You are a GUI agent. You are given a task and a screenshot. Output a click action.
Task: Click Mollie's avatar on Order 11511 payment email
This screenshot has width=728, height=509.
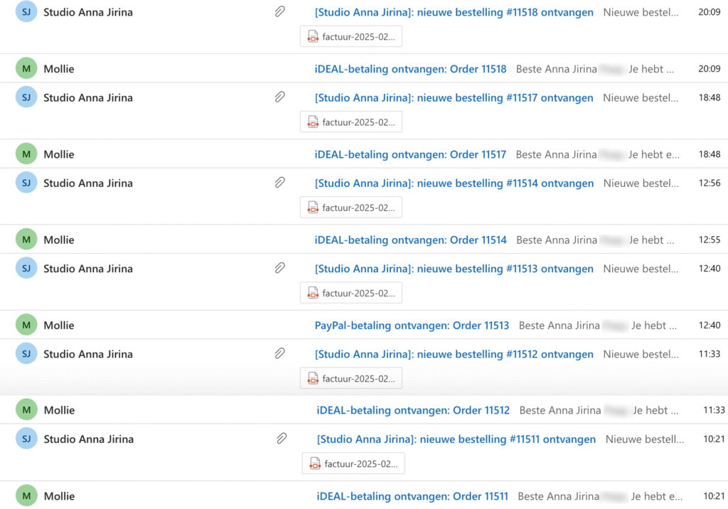(x=26, y=495)
